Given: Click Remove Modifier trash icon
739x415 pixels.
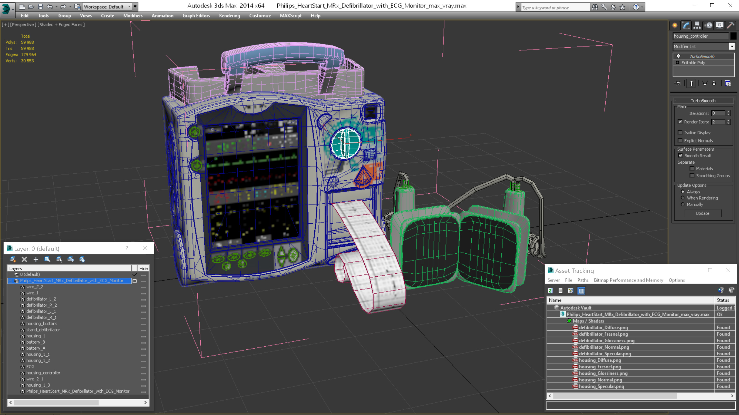Looking at the screenshot, I should click(714, 83).
